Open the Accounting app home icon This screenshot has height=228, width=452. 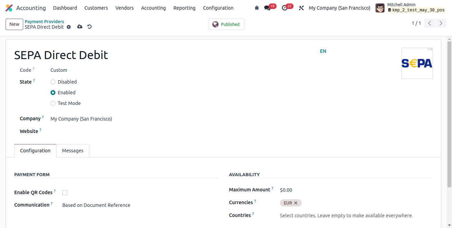[9, 8]
